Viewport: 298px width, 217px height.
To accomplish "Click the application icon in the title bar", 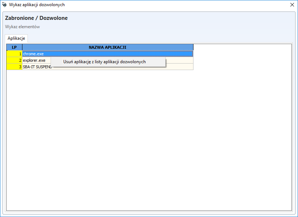I will 4,5.
